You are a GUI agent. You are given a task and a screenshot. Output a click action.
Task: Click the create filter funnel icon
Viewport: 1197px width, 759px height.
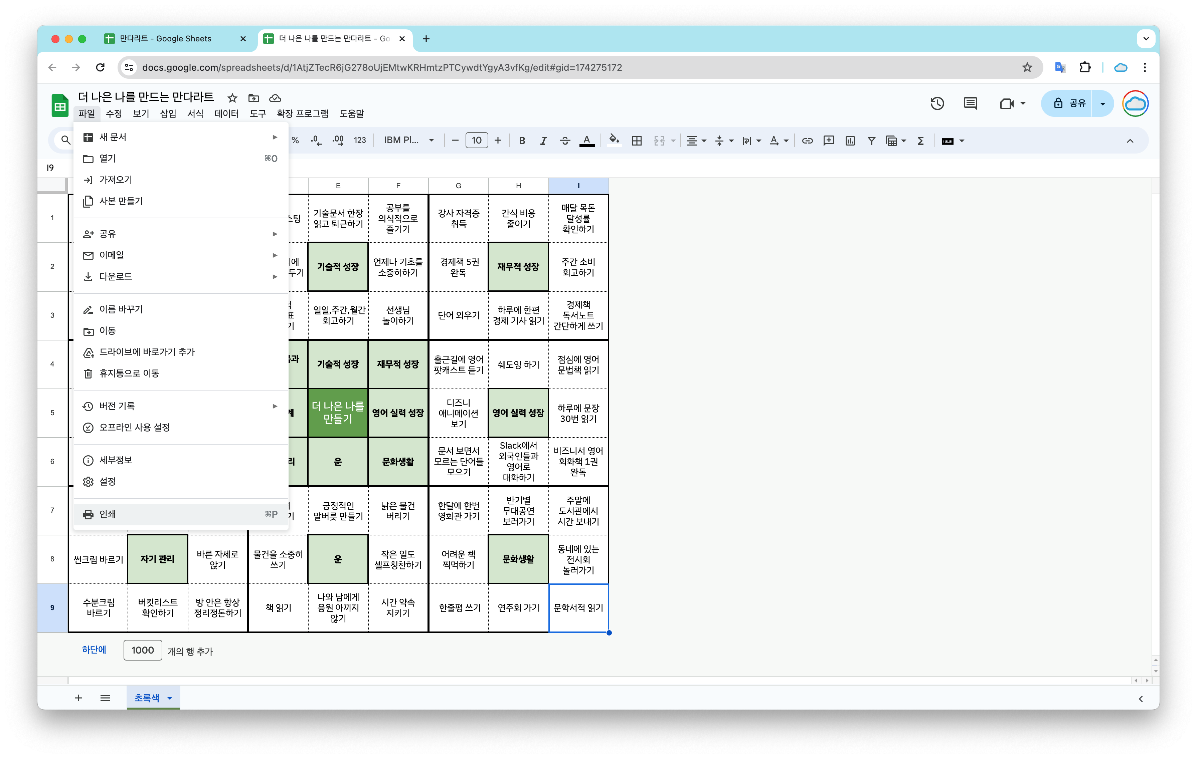(871, 141)
